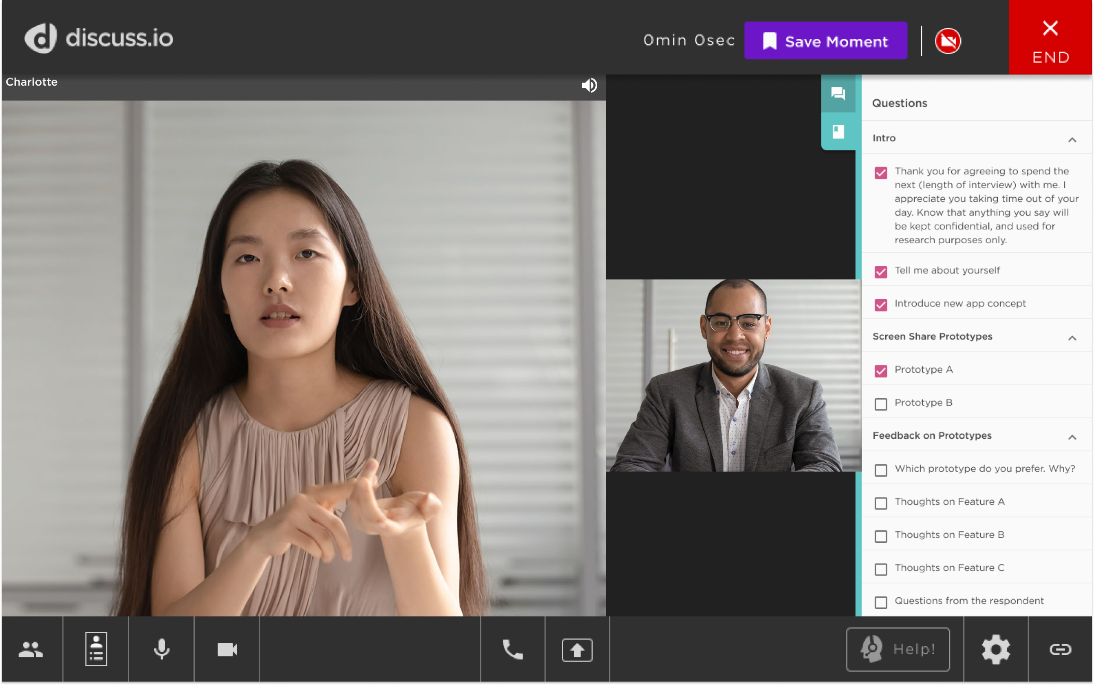Collapse Screen Share Prototypes section
1094x685 pixels.
pyautogui.click(x=1072, y=337)
